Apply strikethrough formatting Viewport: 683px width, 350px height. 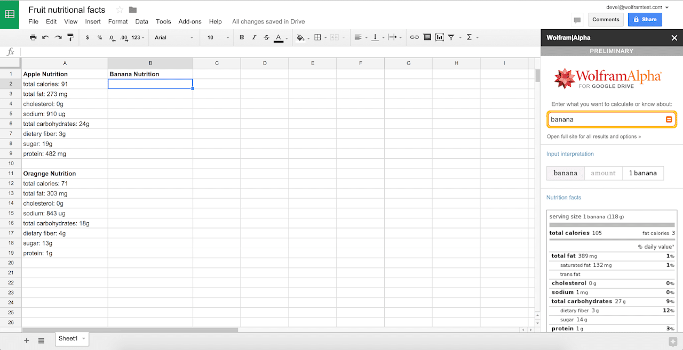tap(266, 37)
